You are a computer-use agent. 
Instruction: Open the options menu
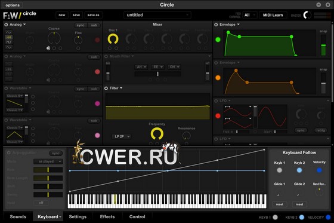(x=13, y=5)
